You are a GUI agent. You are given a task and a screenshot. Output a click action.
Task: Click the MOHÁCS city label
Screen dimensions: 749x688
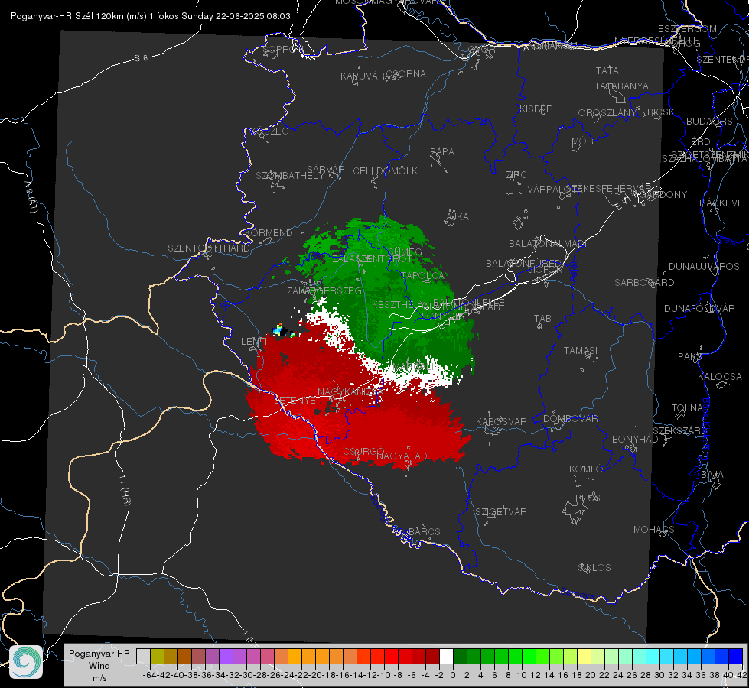(654, 530)
